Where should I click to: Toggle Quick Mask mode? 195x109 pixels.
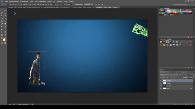click(2, 43)
